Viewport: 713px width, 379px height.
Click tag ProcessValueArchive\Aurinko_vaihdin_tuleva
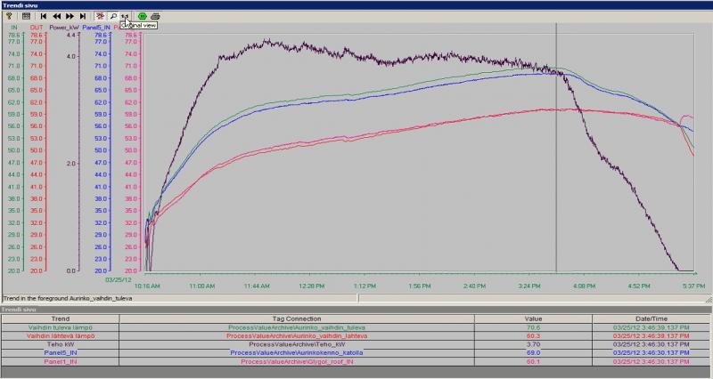coord(297,327)
